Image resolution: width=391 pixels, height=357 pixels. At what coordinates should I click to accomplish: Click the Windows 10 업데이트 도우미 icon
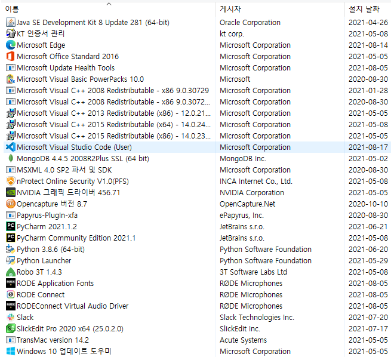pos(11,351)
